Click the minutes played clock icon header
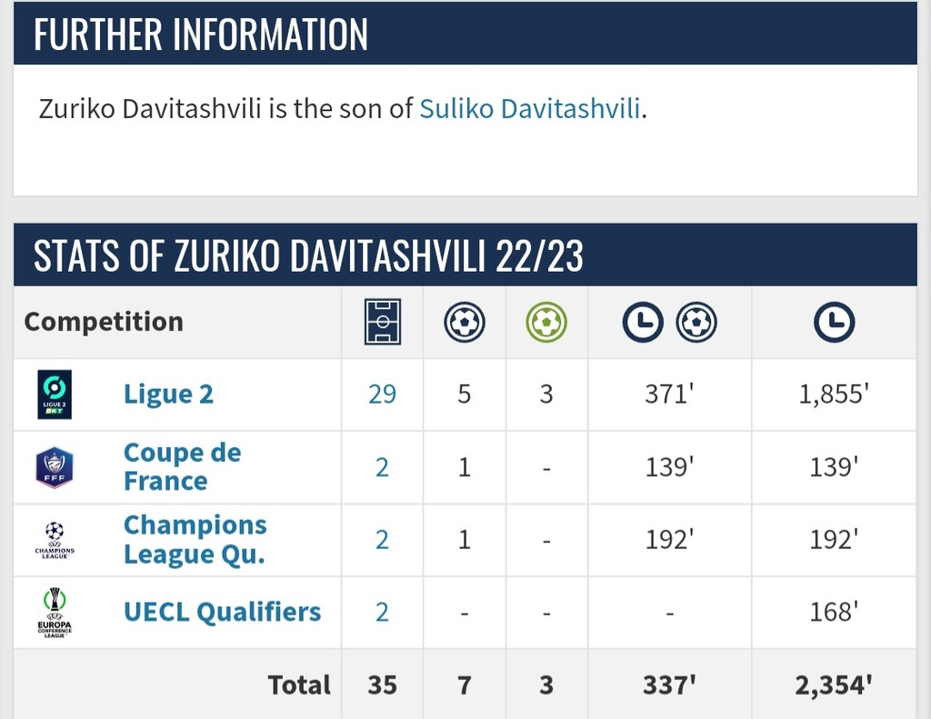 point(834,322)
